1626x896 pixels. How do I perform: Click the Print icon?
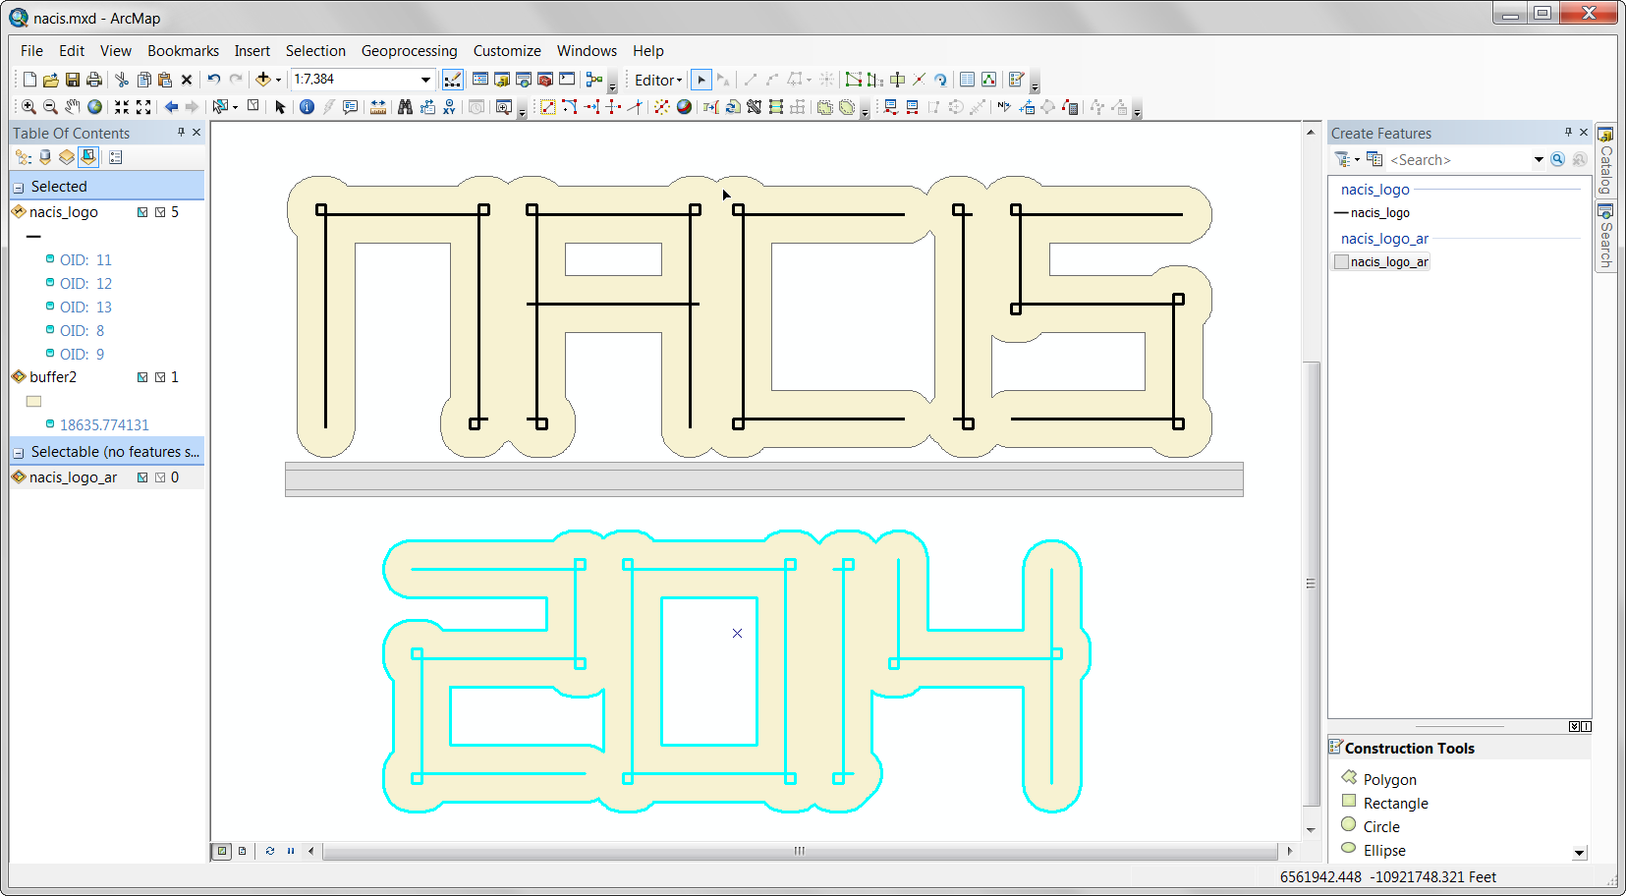click(94, 80)
